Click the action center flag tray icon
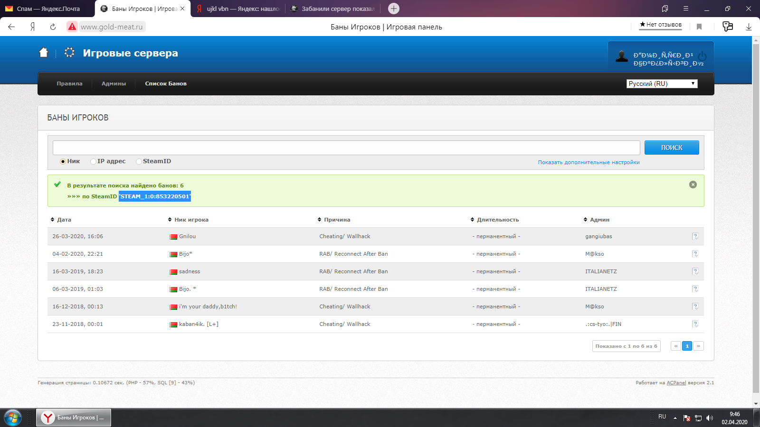The height and width of the screenshot is (427, 760). 687,418
